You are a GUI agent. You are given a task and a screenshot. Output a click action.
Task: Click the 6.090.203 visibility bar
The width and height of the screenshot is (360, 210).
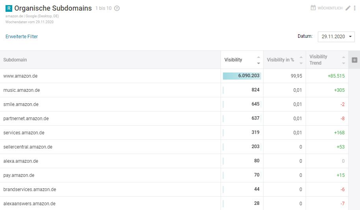pos(242,76)
